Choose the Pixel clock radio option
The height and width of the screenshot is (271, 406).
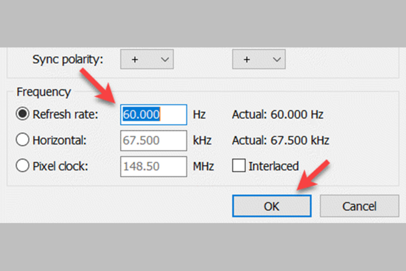tap(23, 166)
